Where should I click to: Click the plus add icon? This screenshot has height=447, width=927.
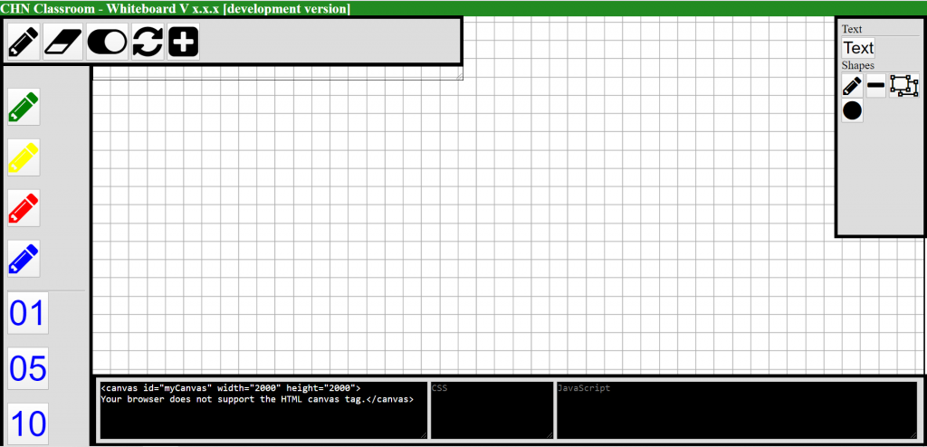click(183, 43)
